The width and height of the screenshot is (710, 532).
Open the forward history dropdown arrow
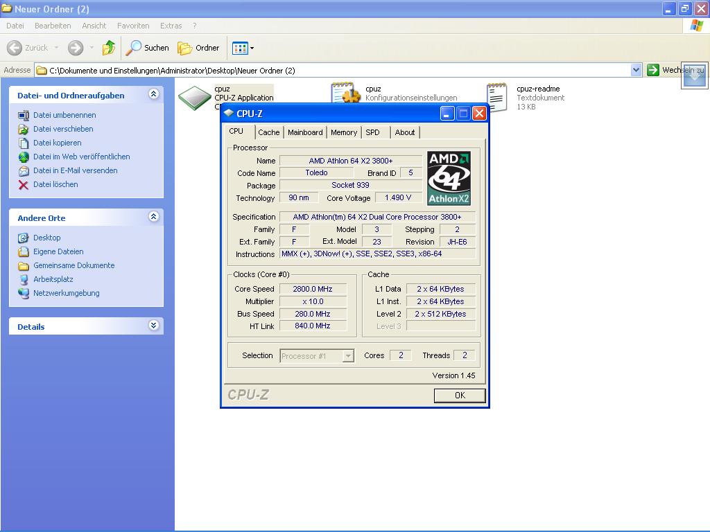coord(92,48)
